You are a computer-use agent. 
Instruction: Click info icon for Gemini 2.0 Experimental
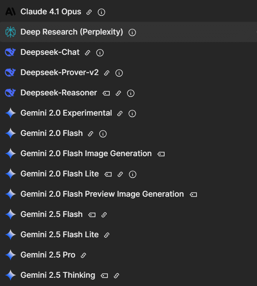[x=132, y=113]
